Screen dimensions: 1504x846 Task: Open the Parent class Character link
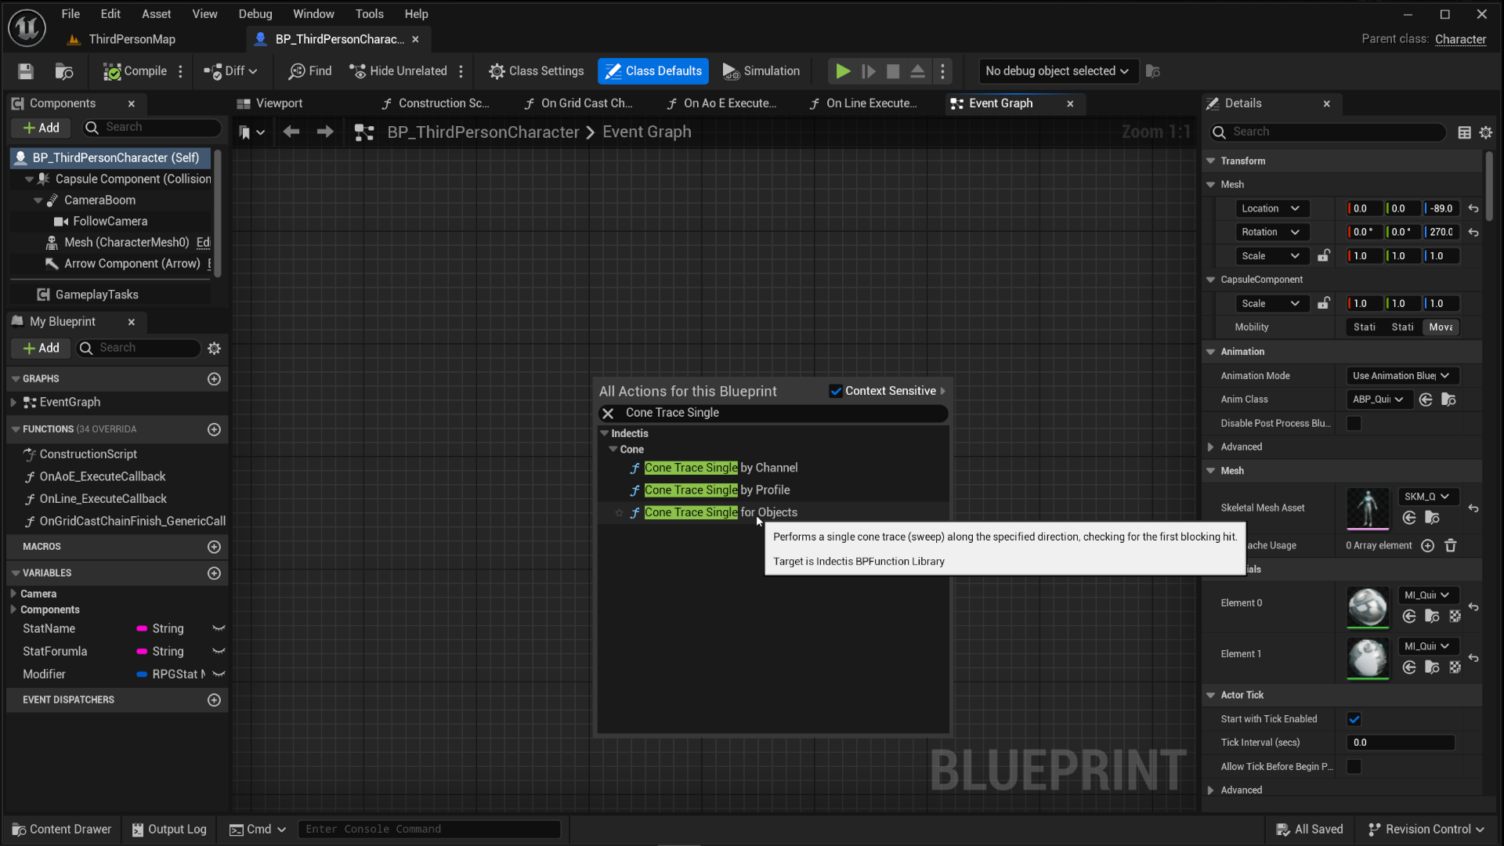pos(1460,39)
